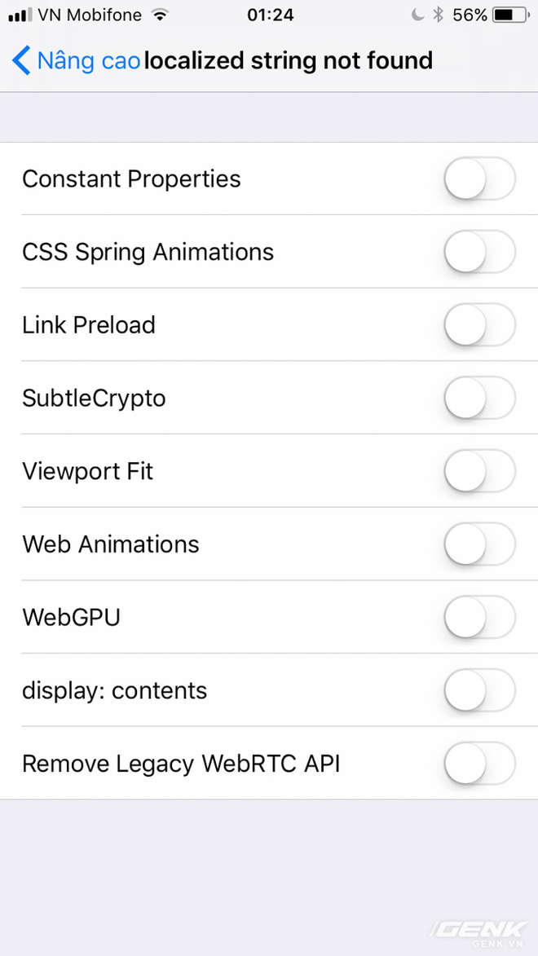Tap the 56% battery percentage text

[x=470, y=15]
